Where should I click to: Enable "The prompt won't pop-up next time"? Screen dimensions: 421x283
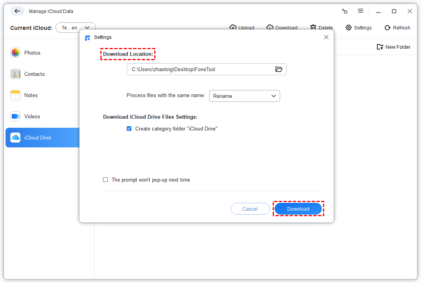click(105, 180)
